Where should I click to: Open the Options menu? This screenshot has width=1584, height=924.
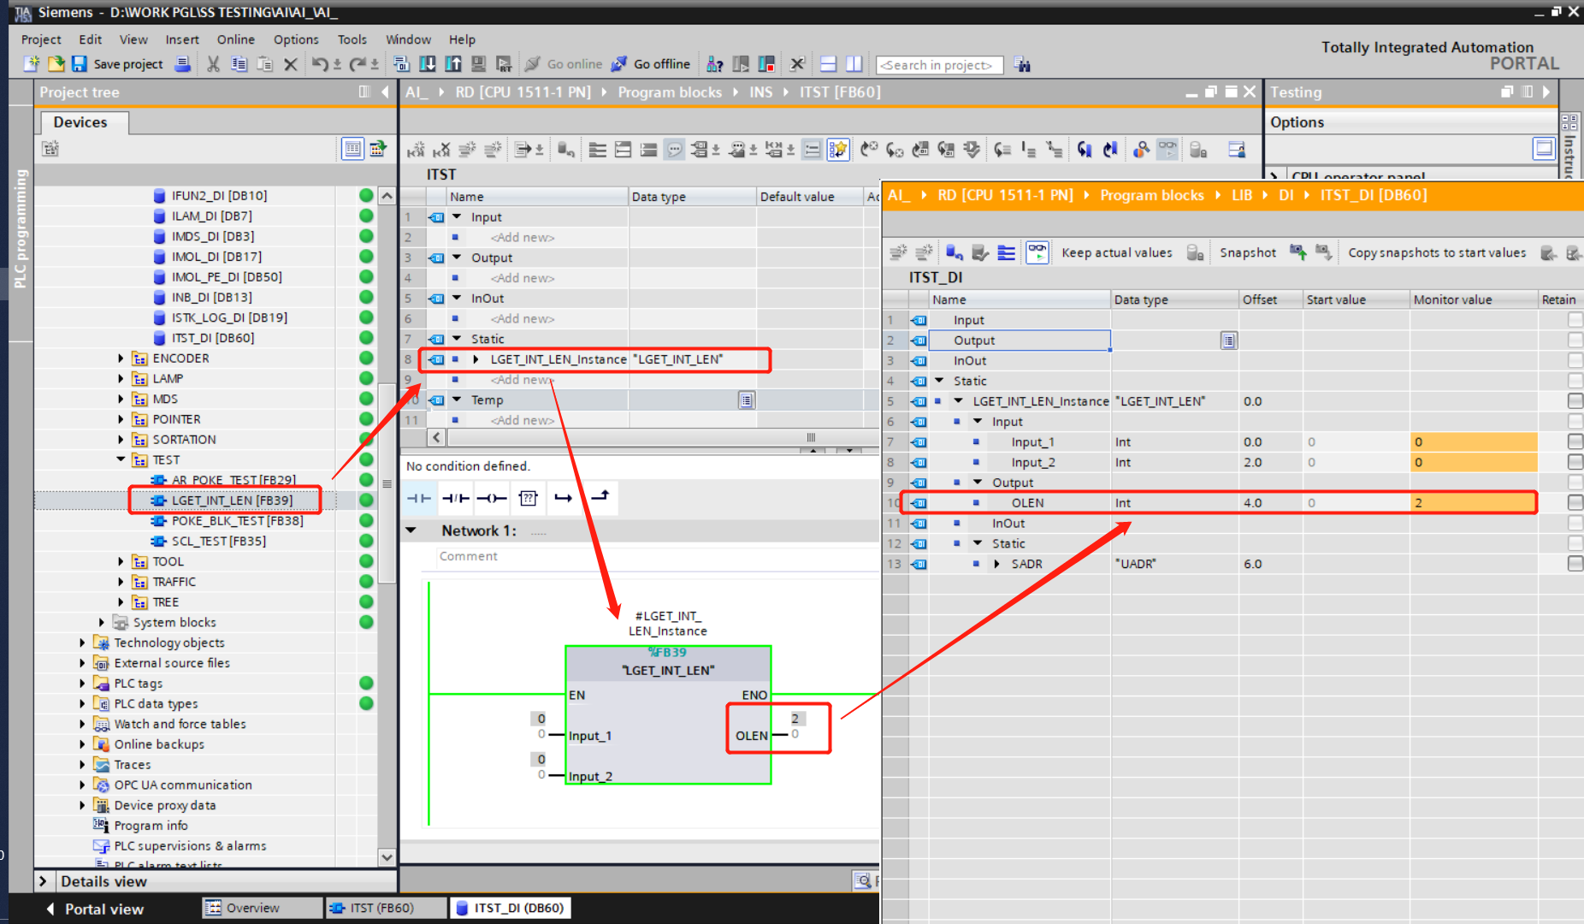(296, 39)
